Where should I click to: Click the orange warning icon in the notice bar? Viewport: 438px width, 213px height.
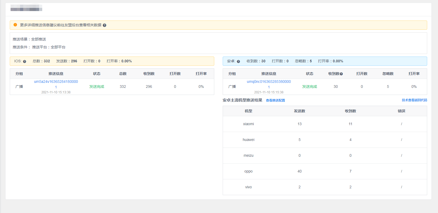tap(15, 25)
